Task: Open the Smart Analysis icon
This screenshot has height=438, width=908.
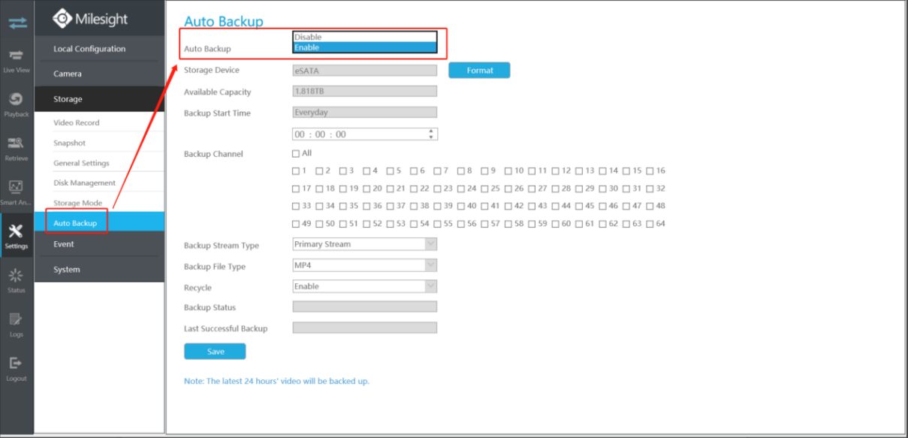Action: click(17, 187)
